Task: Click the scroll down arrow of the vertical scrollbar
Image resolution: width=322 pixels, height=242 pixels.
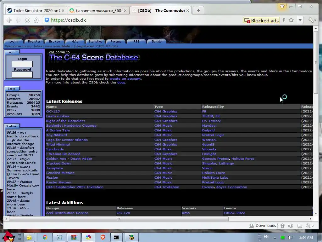Action: (x=316, y=214)
